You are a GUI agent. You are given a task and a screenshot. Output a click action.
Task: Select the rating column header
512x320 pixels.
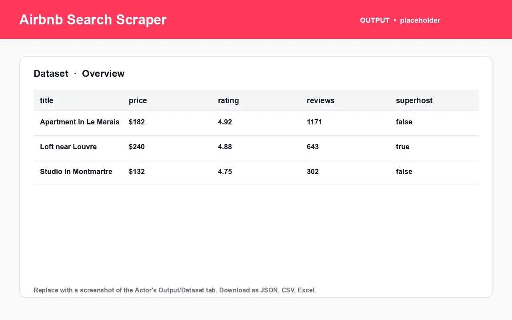[x=228, y=100]
